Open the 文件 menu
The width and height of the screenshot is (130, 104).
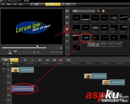coord(3,4)
